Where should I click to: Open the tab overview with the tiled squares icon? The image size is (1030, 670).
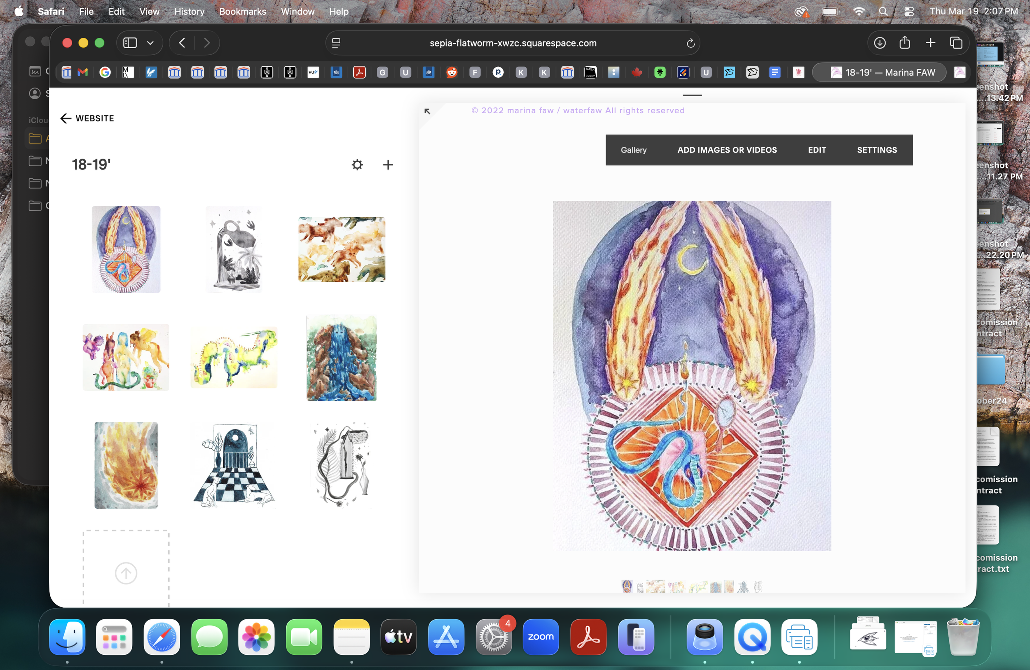point(956,42)
